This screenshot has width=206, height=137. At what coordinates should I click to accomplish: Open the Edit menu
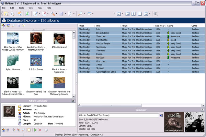click(12, 8)
